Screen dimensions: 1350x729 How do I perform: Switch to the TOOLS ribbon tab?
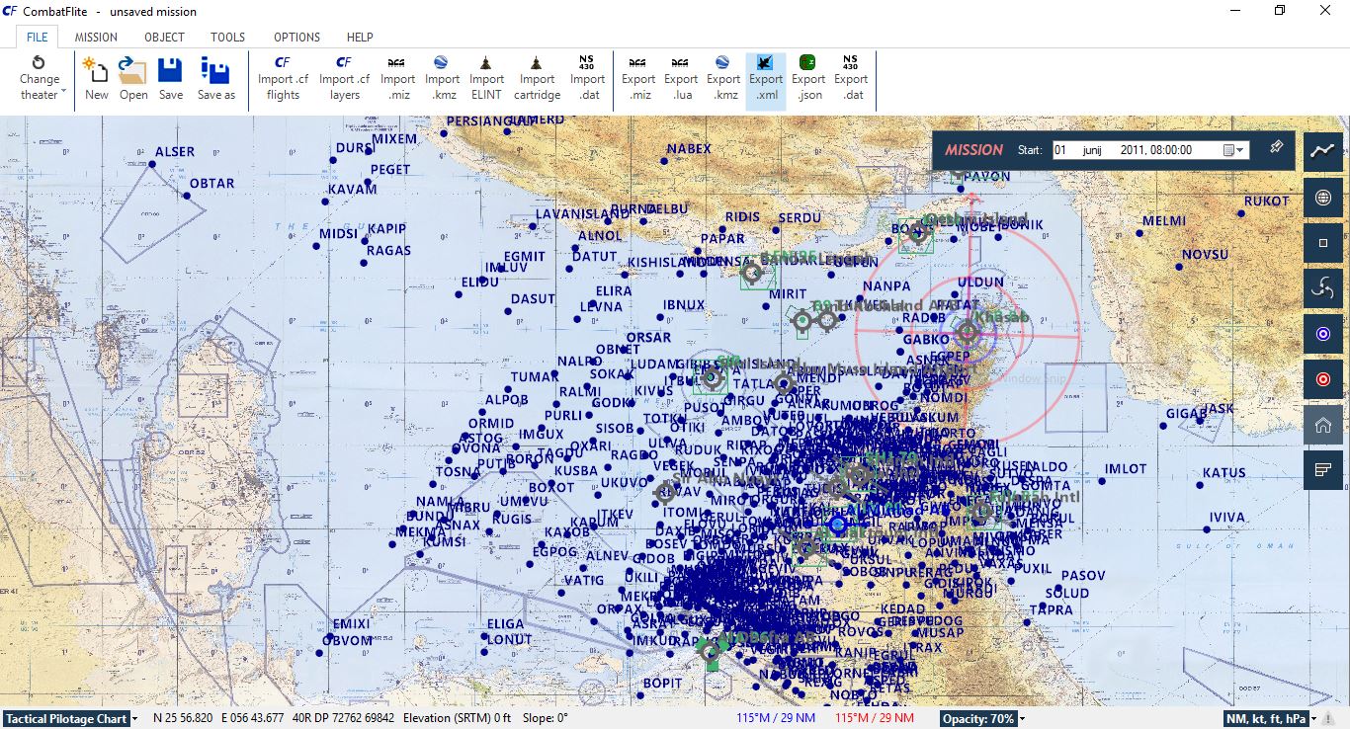[227, 38]
